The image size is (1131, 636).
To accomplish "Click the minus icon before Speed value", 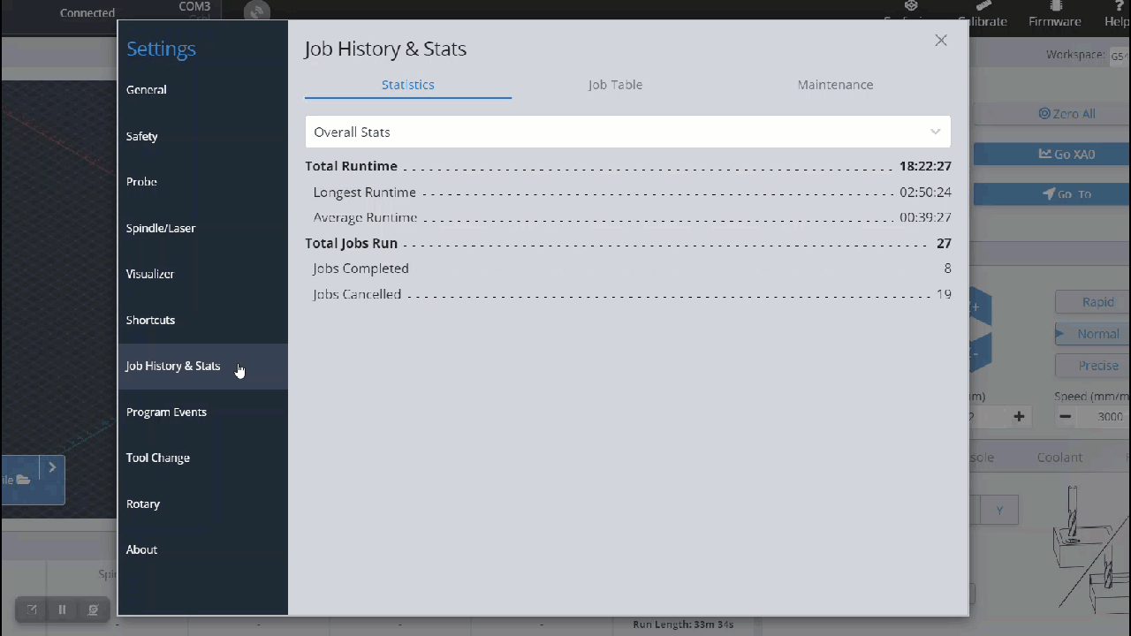I will click(x=1066, y=416).
